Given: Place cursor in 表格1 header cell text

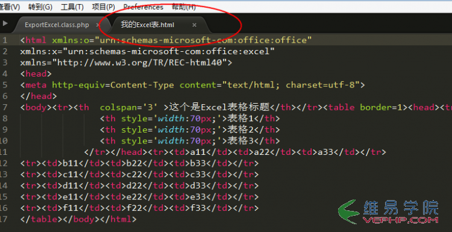Looking at the screenshot, I should pyautogui.click(x=240, y=119).
